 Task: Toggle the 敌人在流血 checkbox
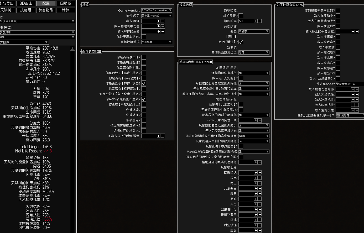pyautogui.click(x=338, y=26)
